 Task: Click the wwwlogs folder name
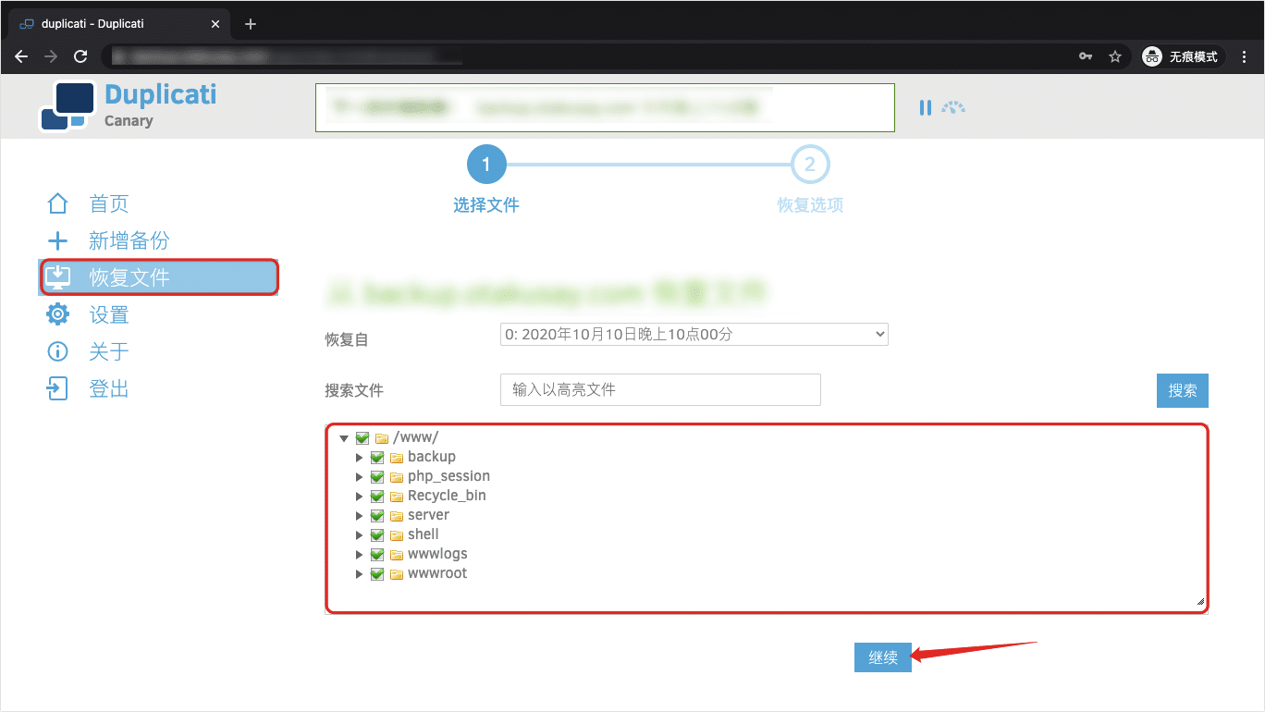click(x=437, y=554)
